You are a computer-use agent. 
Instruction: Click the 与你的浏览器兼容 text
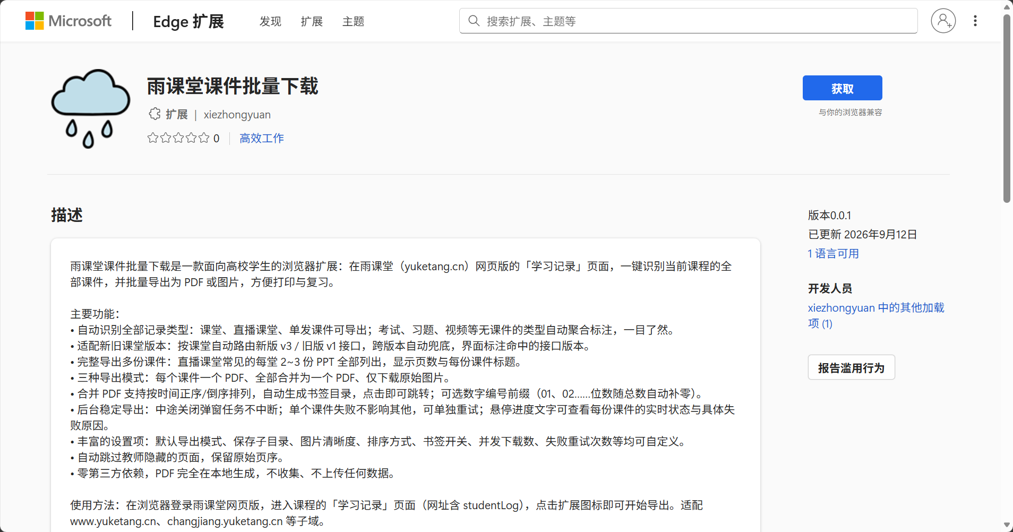(850, 113)
